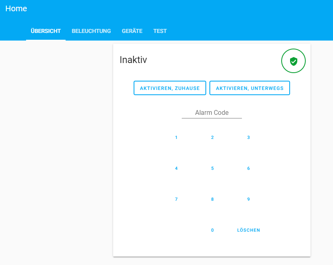Viewport: 333px width, 265px height.
Task: Tap keypad digit 8
Action: point(212,199)
